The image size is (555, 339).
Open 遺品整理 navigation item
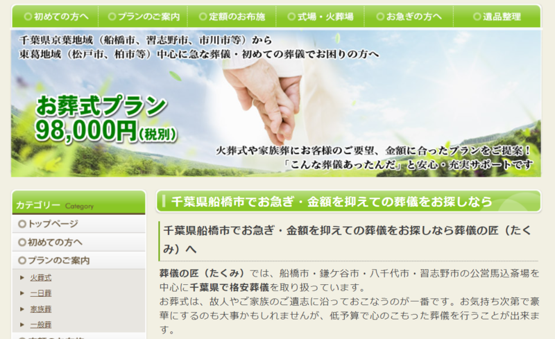pos(497,16)
